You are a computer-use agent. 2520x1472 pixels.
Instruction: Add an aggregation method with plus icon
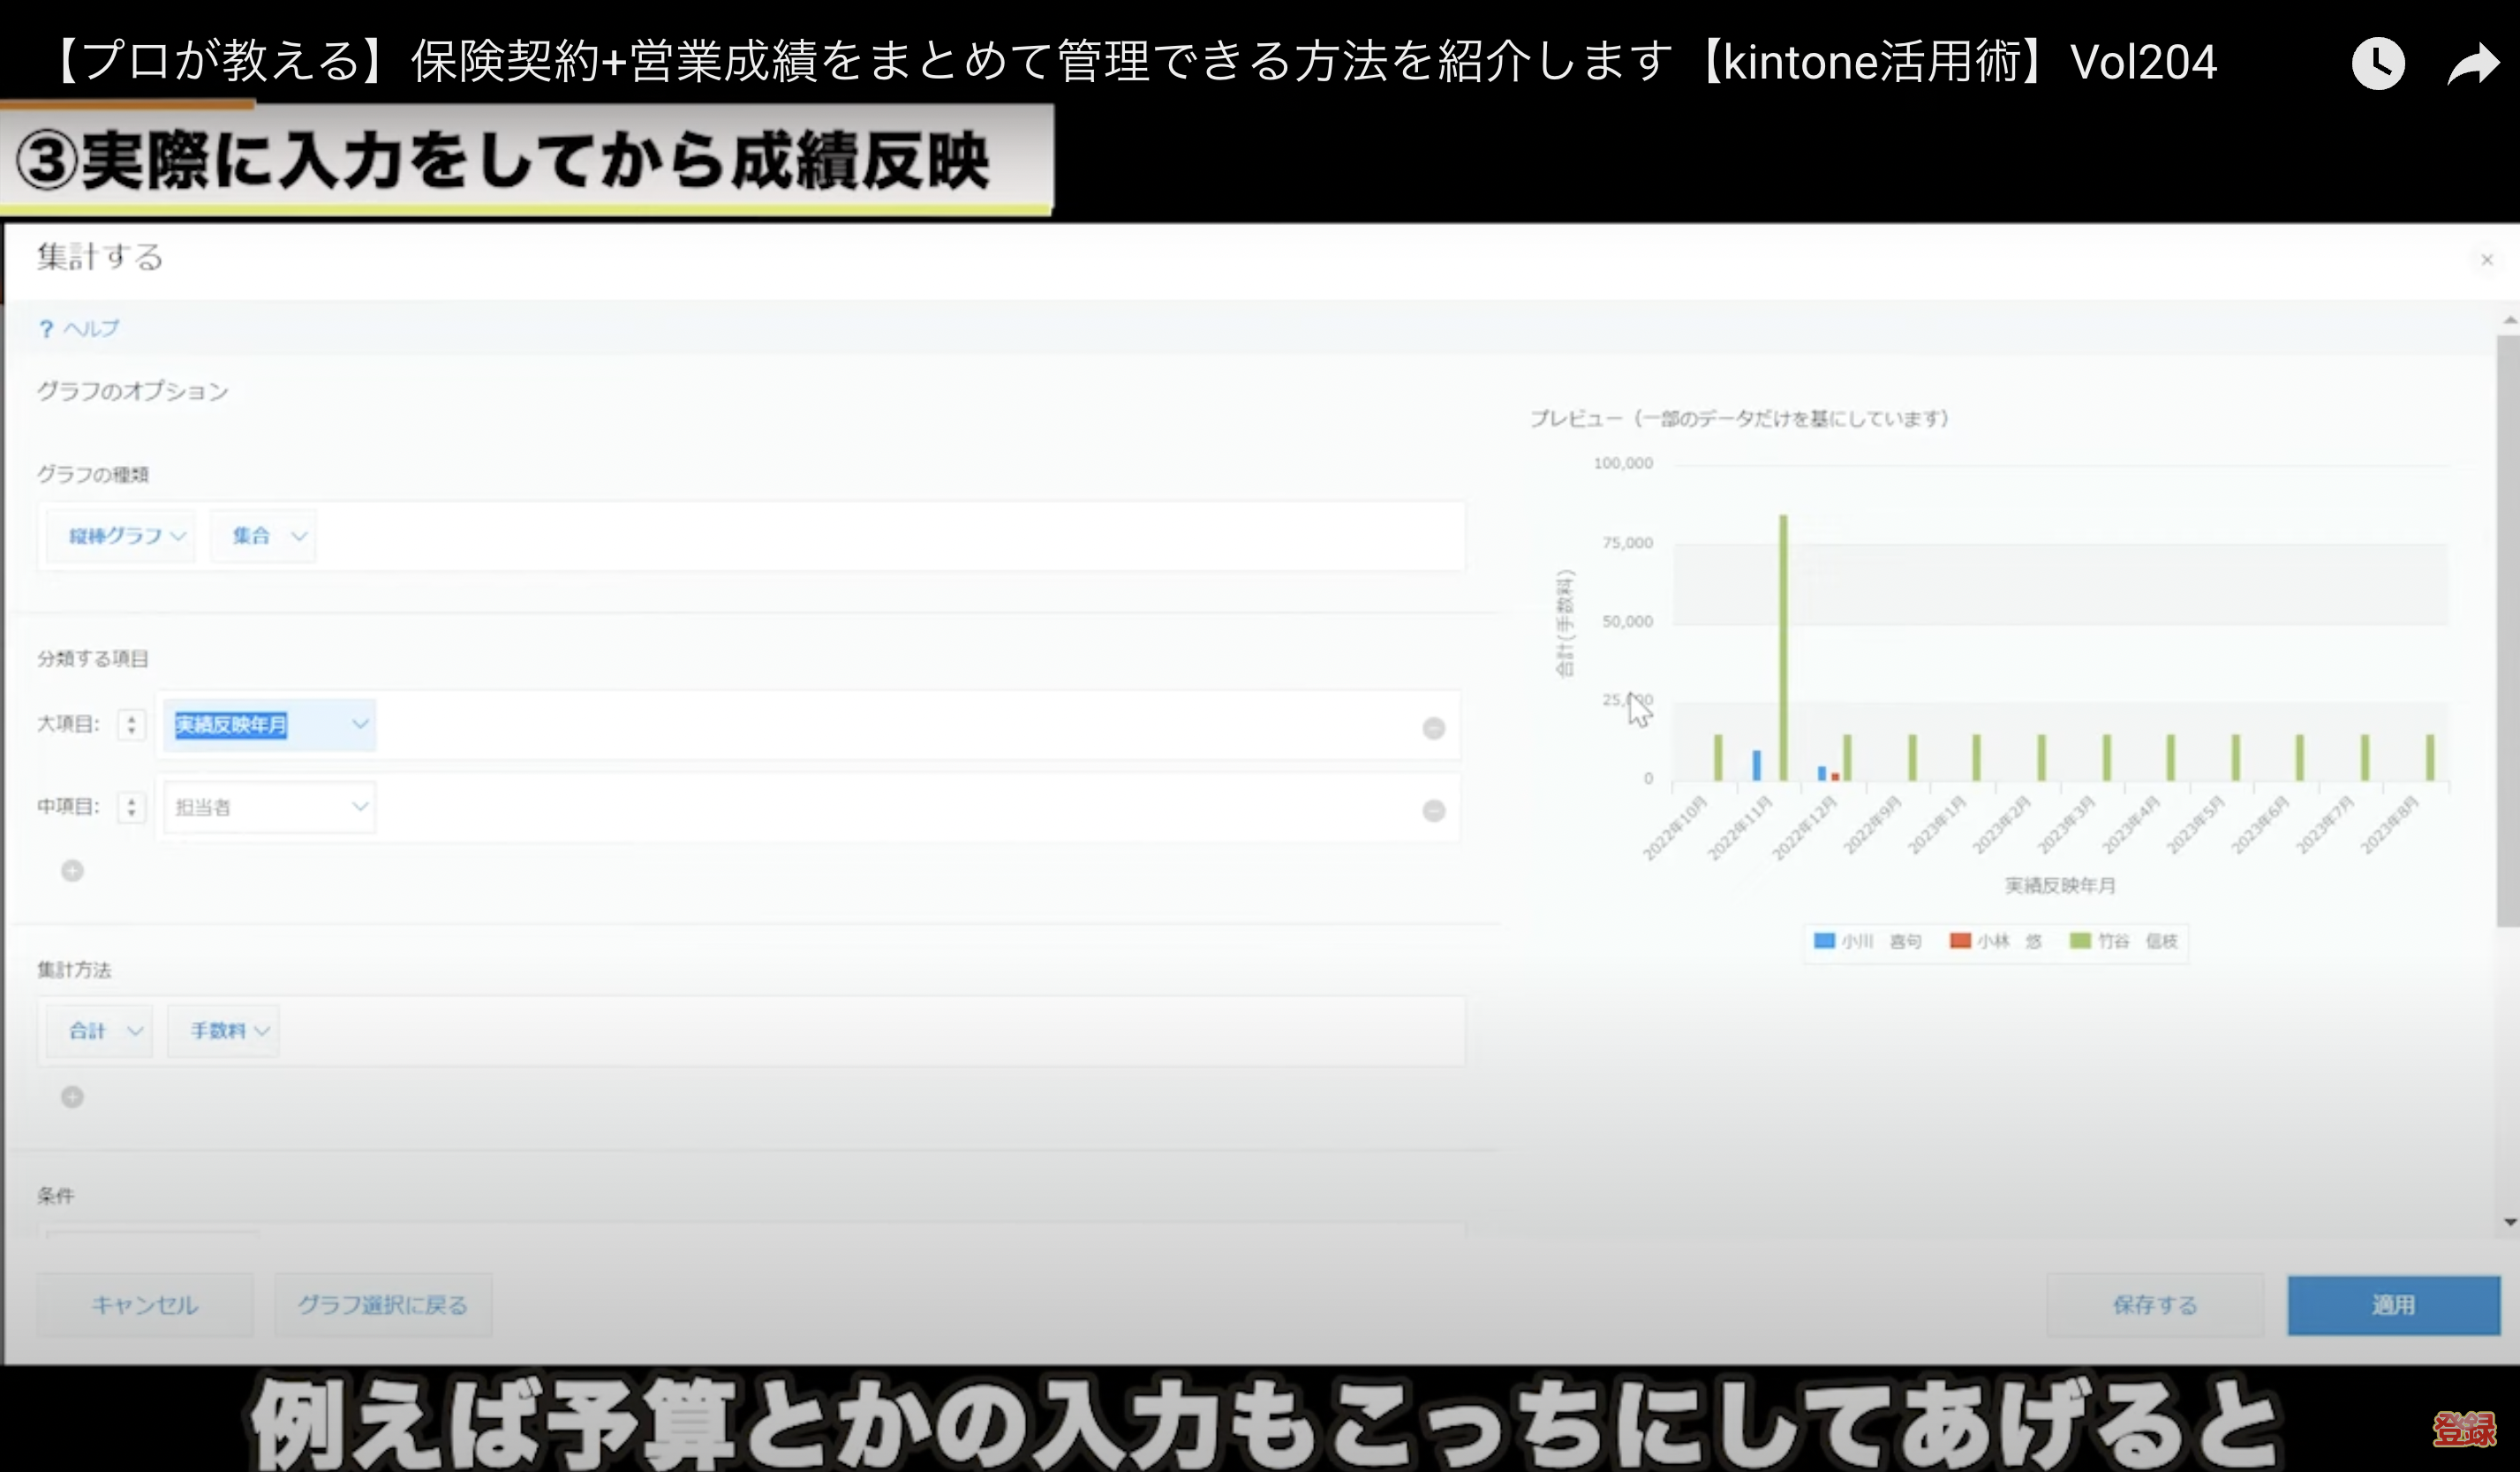coord(72,1097)
